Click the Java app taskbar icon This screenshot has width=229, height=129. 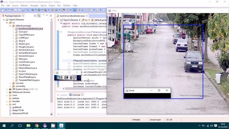[61, 126]
